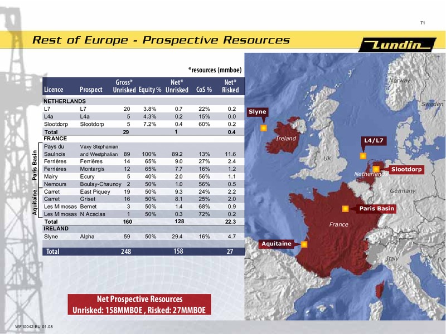Viewport: 446px width, 334px height.
Task: Click the East Piquey prospect cell
Action: (x=95, y=191)
